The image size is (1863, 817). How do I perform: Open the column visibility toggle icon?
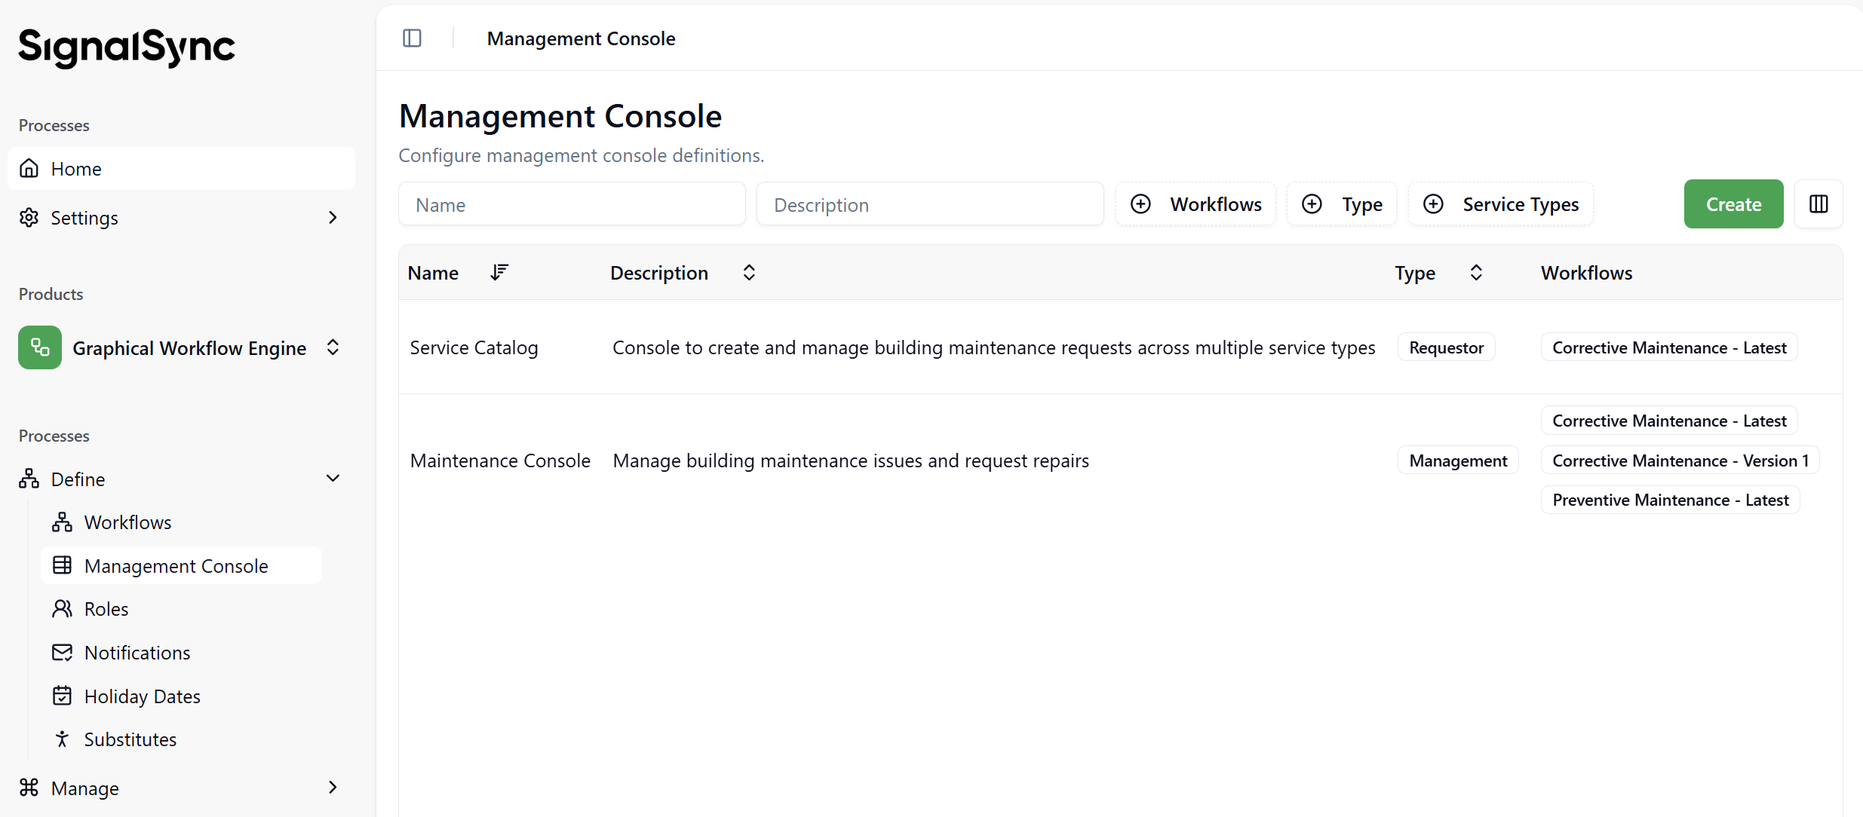1818,203
